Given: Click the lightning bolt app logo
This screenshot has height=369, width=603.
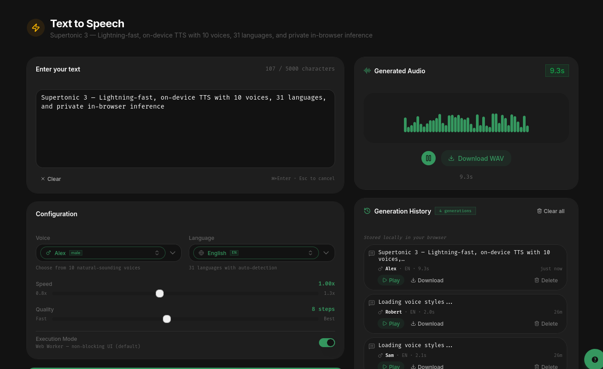Looking at the screenshot, I should pyautogui.click(x=36, y=28).
